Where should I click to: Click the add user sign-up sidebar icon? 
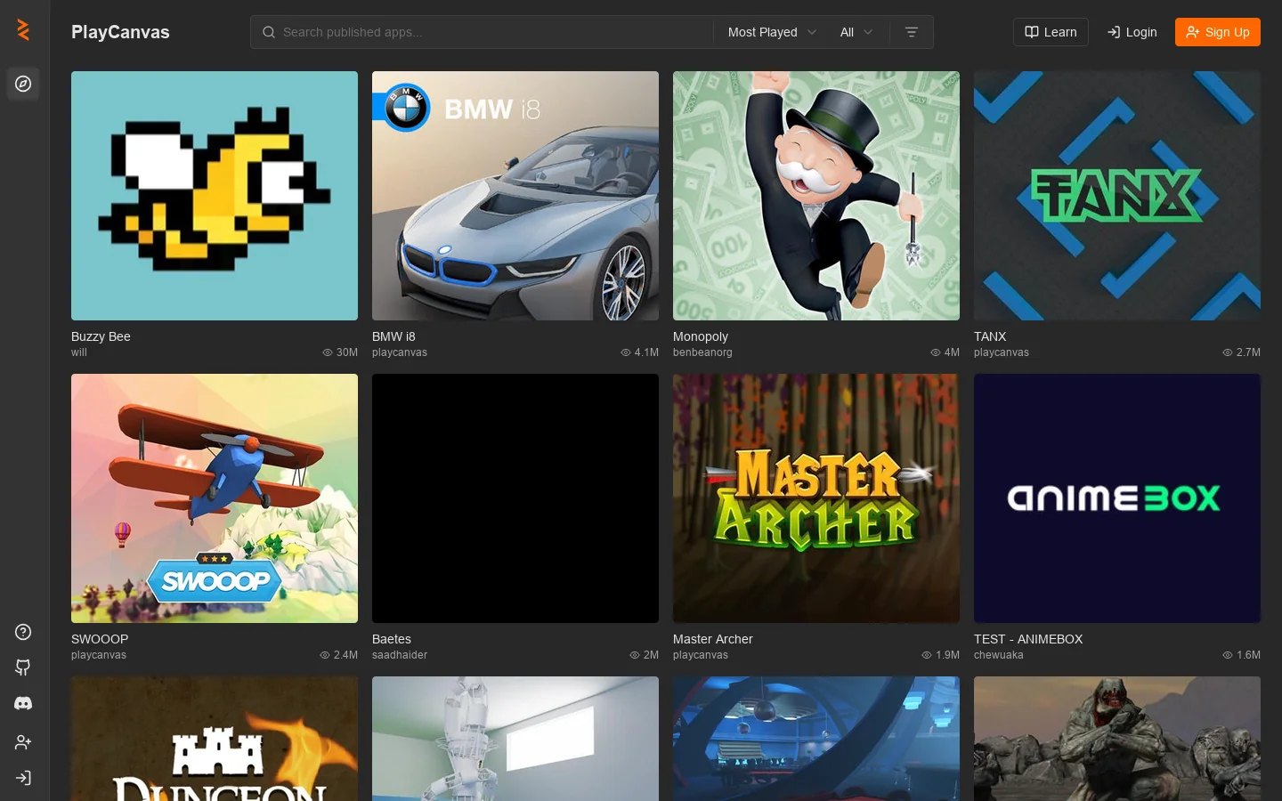23,742
